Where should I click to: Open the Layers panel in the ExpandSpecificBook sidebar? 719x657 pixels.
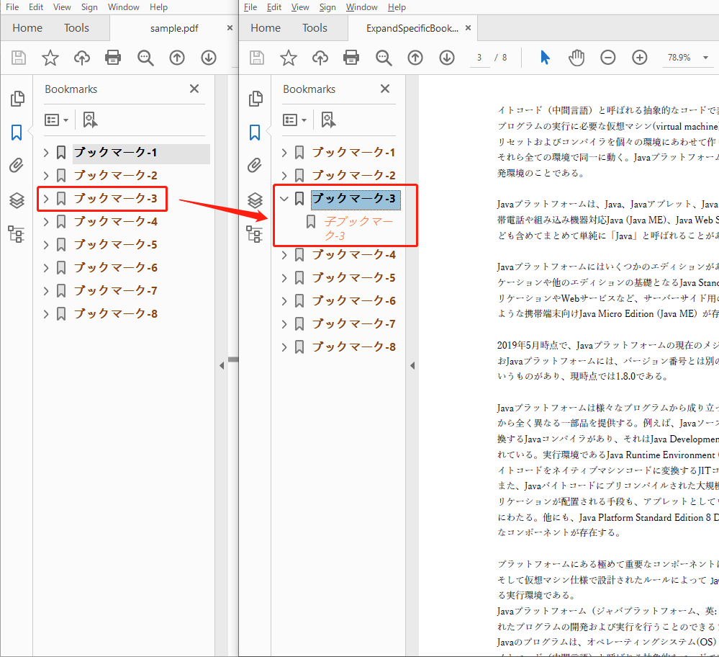(256, 200)
